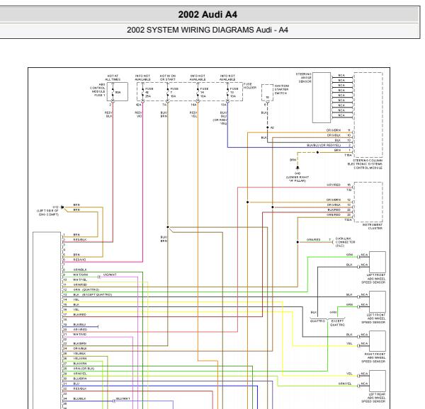Viewport: 425px width, 409px height.
Task: Click the 'STEERING COLUMN ELECTRONIC SYSTEMS CONTROL MODULE' label
Action: (365, 164)
